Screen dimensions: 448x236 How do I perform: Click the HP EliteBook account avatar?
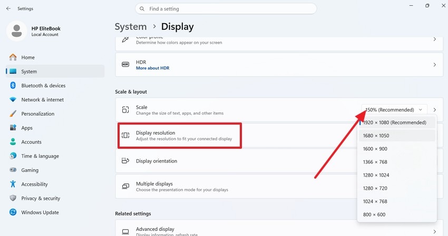(x=16, y=31)
